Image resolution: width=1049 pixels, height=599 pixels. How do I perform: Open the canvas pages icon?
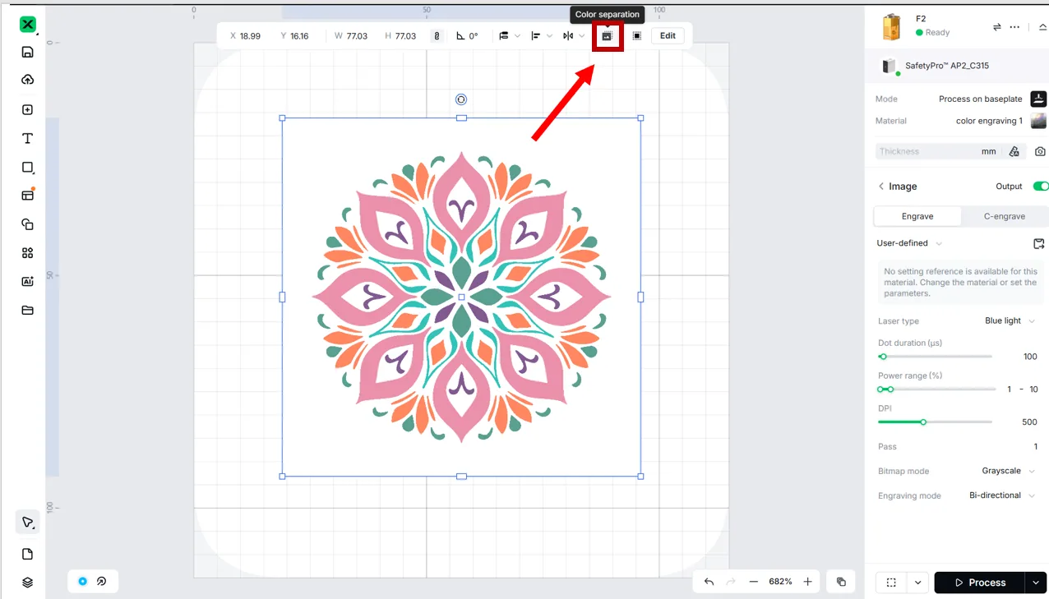(x=27, y=554)
